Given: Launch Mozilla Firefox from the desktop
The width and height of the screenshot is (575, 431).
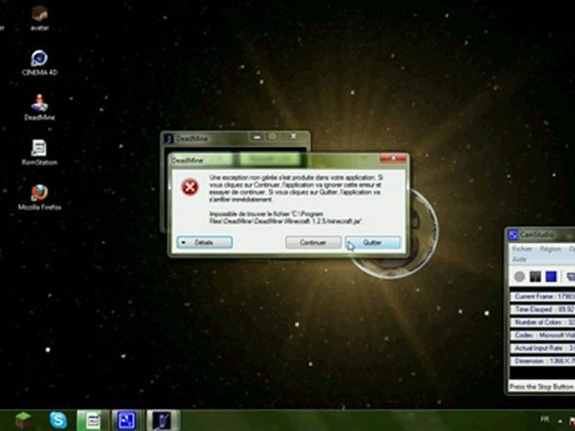Looking at the screenshot, I should click(40, 198).
